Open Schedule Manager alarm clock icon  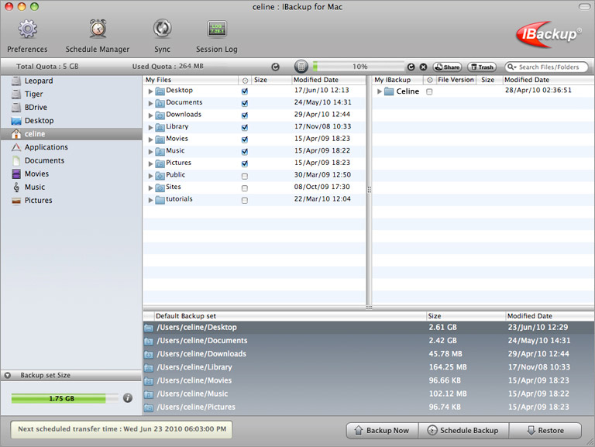98,29
